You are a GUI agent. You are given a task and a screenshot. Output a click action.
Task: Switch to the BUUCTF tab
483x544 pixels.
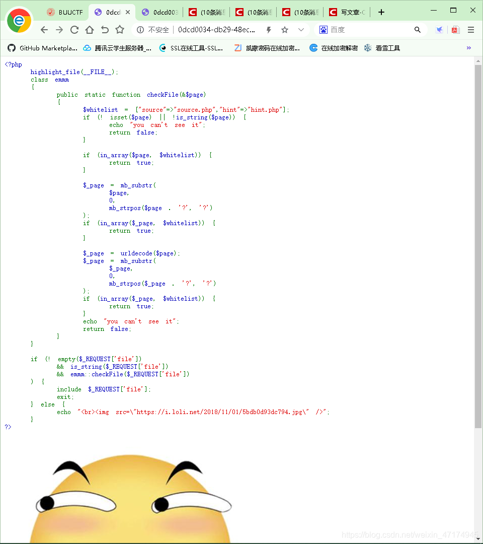65,12
